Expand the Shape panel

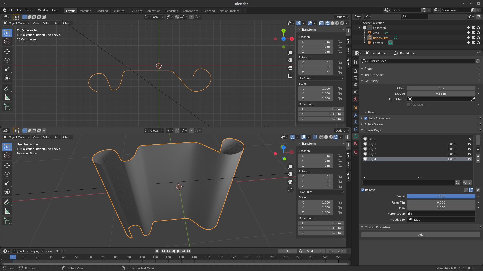[x=369, y=69]
